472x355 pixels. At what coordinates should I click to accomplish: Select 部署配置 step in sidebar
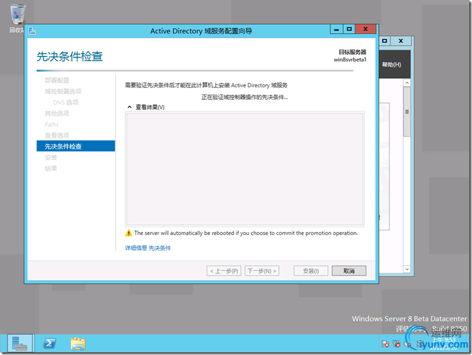click(57, 80)
